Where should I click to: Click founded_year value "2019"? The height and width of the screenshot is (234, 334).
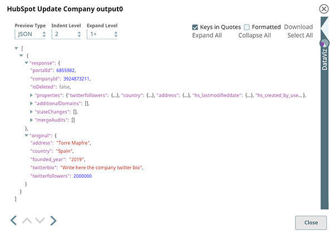[x=76, y=160]
